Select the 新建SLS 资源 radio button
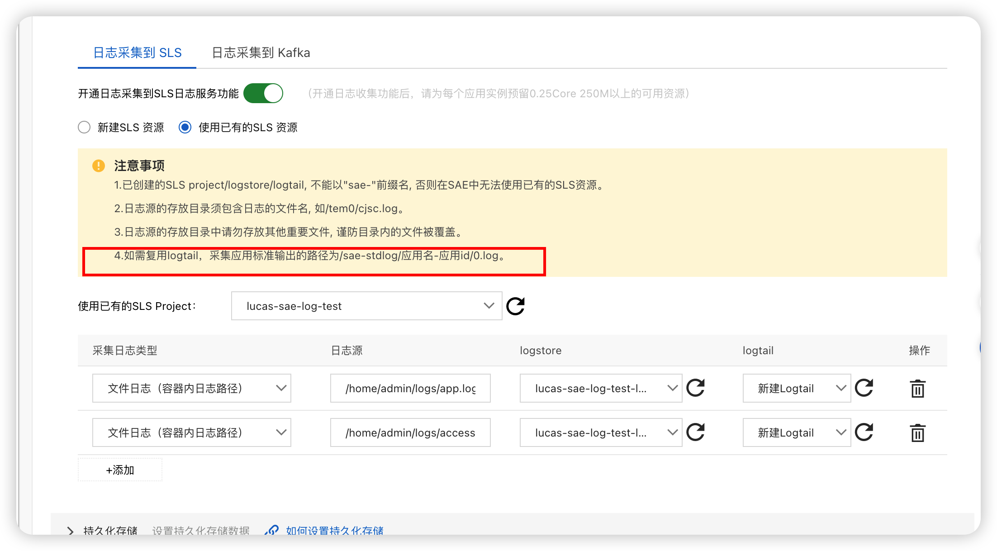This screenshot has width=997, height=551. tap(84, 128)
